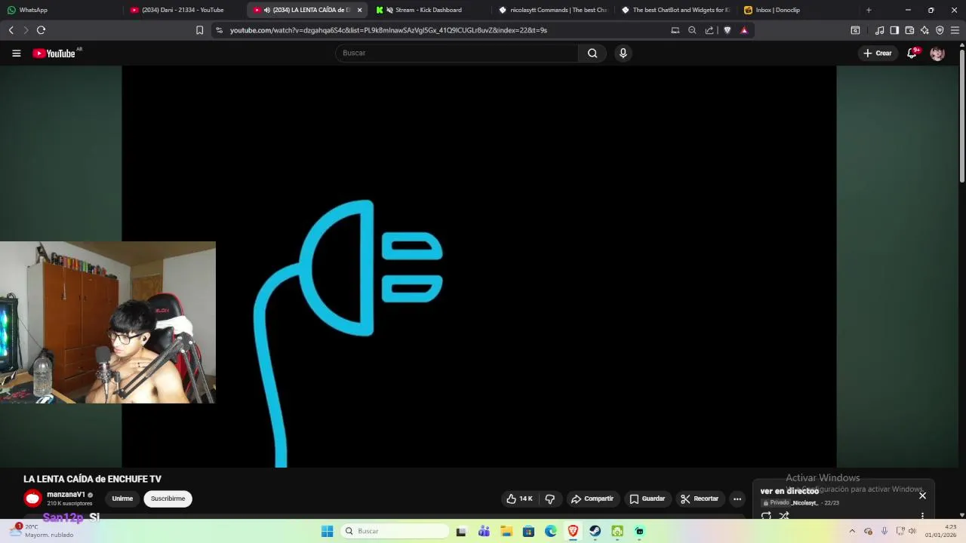The image size is (966, 543).
Task: Open Microsoft Store from the taskbar
Action: 528,531
